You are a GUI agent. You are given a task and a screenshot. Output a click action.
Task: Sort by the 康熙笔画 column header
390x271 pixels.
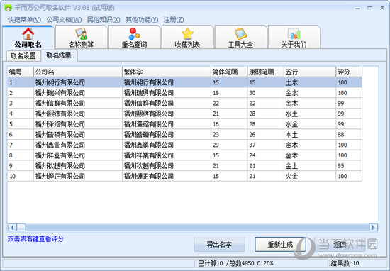[265, 72]
